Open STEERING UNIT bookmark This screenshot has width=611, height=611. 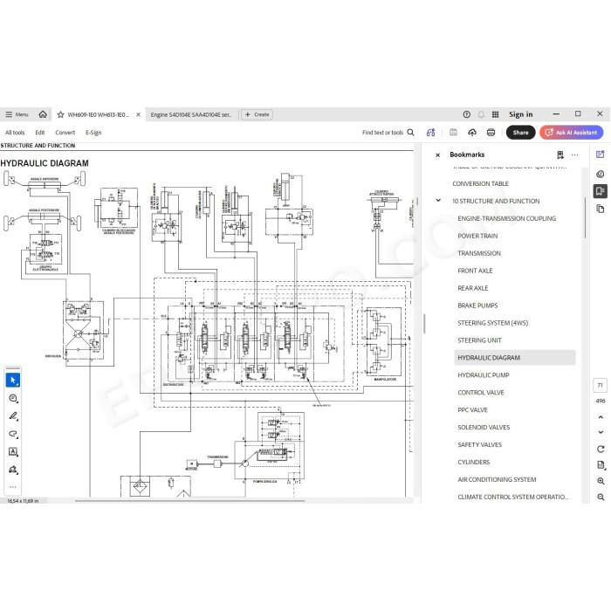click(479, 340)
